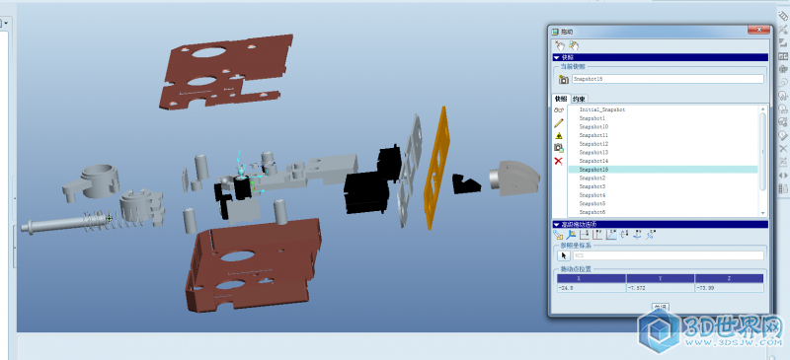
Task: Switch to the 约束 tab
Action: click(x=581, y=99)
